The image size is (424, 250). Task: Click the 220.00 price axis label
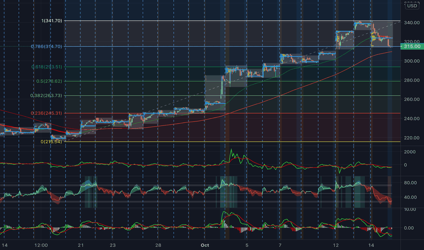[x=412, y=138]
